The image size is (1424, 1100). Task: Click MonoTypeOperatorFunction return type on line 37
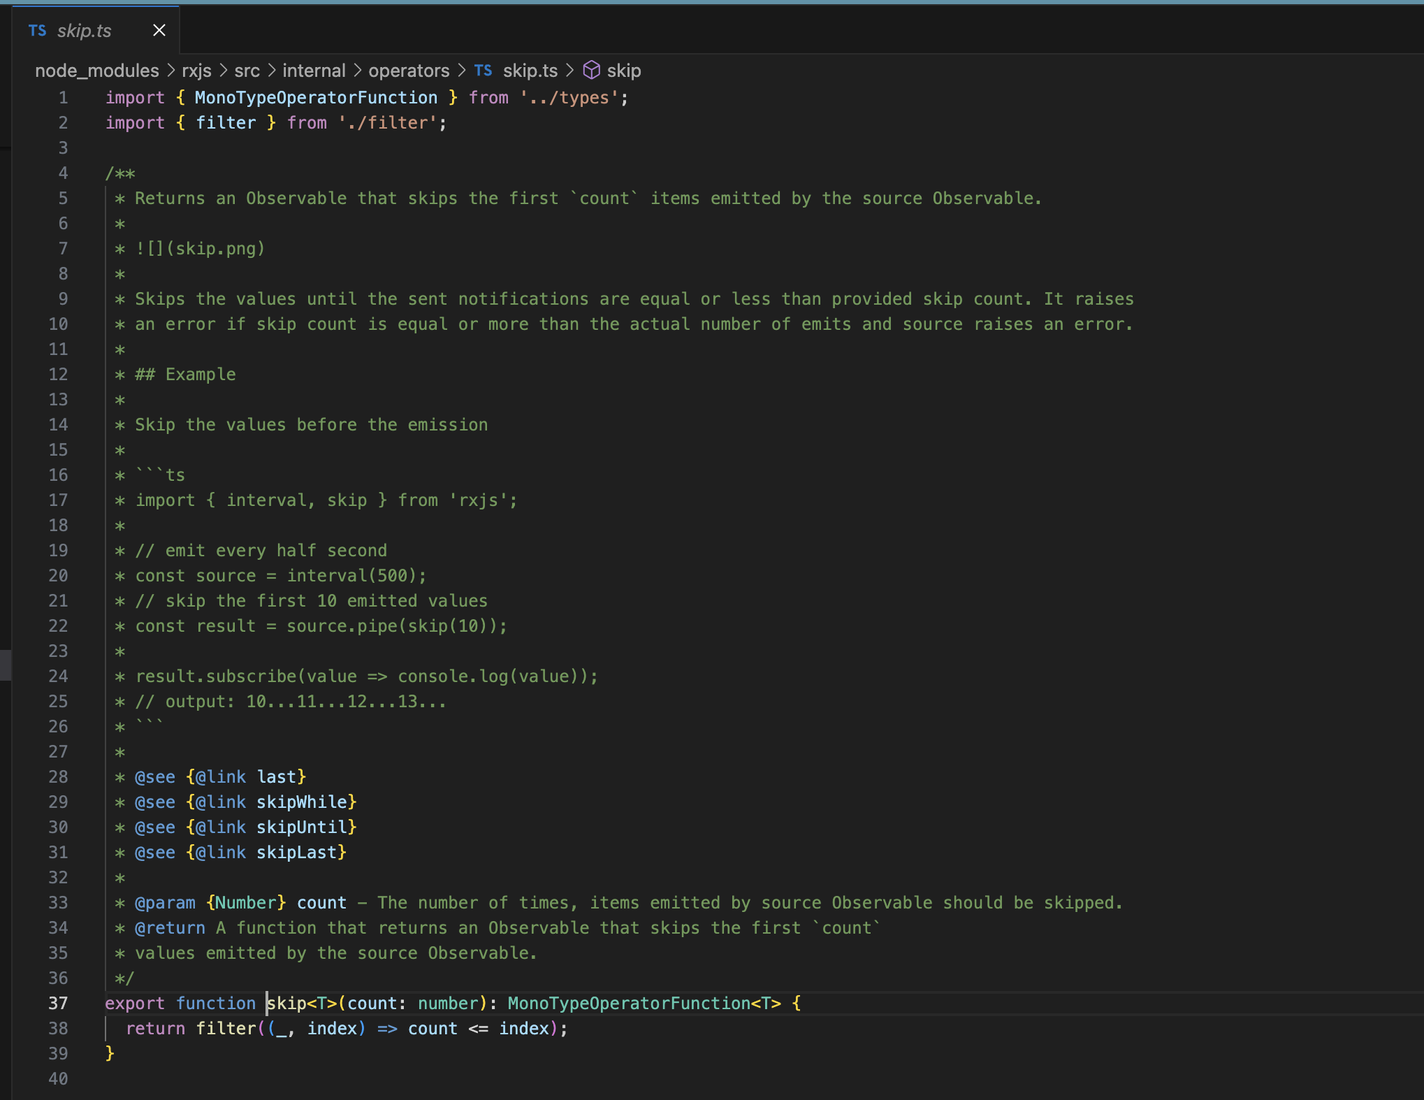(x=629, y=1003)
